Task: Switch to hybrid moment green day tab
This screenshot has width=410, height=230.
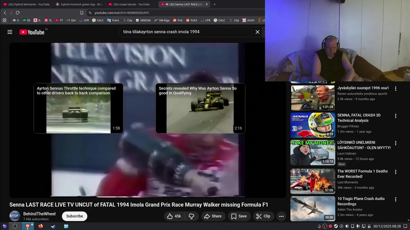Action: (x=79, y=4)
